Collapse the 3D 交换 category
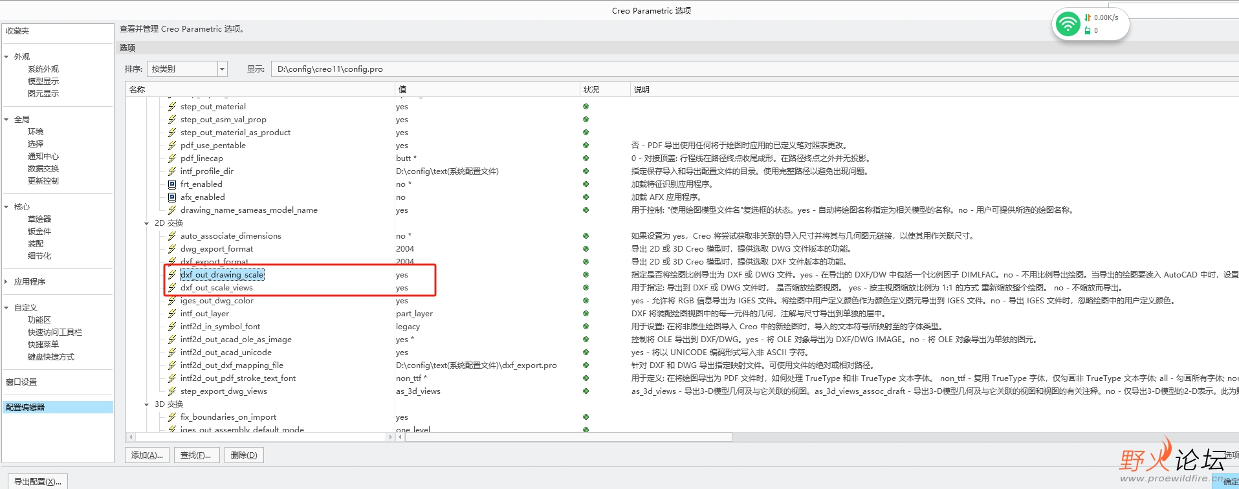The height and width of the screenshot is (489, 1239). (x=147, y=404)
